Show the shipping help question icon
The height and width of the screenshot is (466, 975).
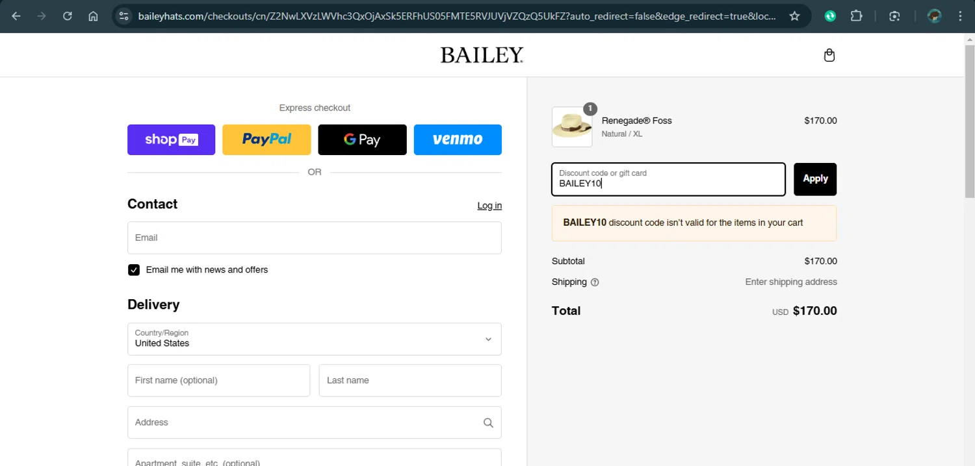point(595,282)
